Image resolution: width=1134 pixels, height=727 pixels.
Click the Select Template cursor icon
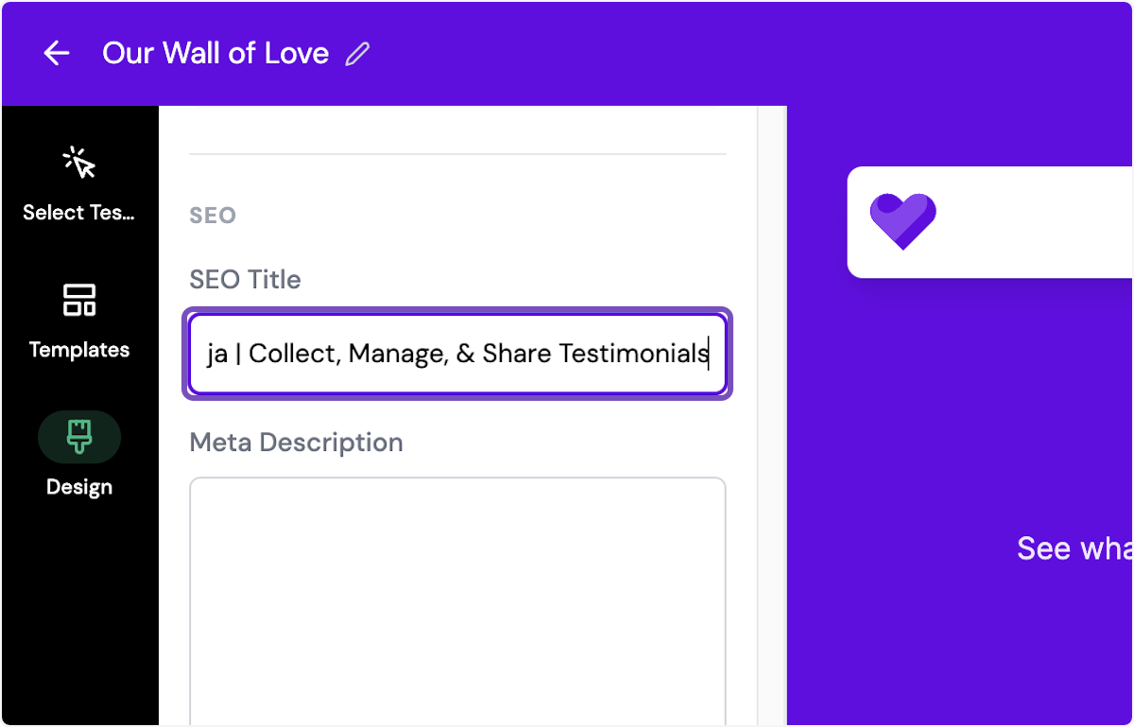tap(79, 164)
